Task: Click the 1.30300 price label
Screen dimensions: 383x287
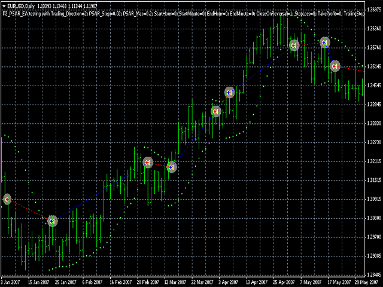Action: point(374,218)
